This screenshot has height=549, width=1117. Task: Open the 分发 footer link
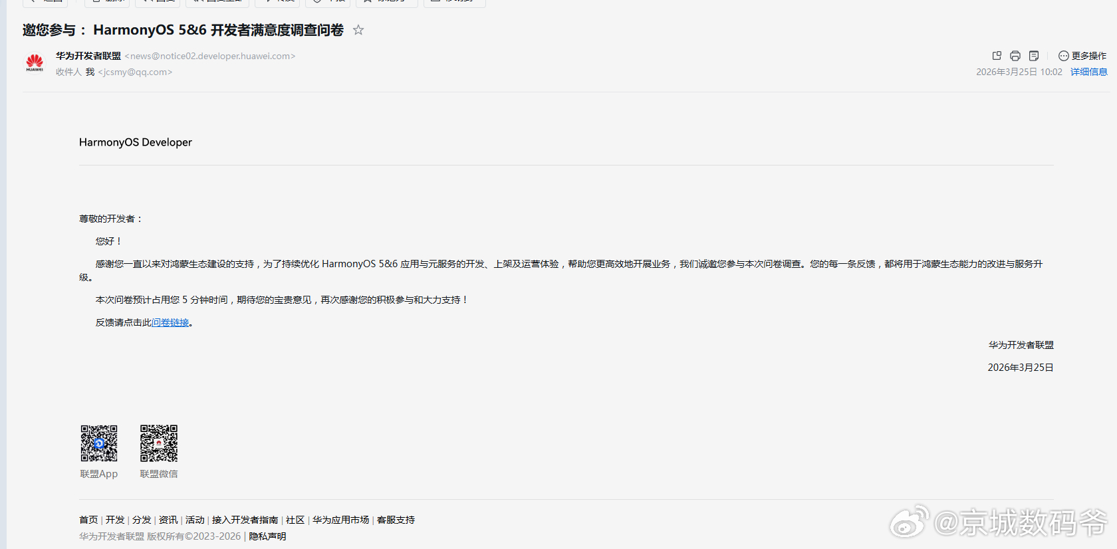pos(142,520)
